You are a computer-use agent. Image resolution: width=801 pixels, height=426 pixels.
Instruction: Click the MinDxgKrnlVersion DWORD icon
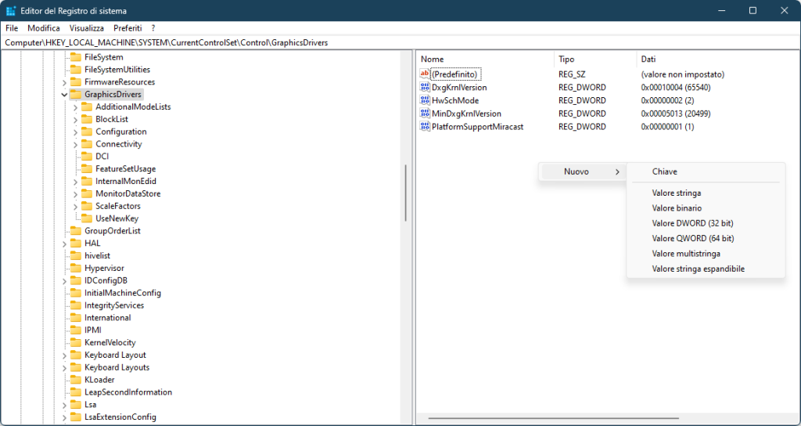[x=426, y=114]
